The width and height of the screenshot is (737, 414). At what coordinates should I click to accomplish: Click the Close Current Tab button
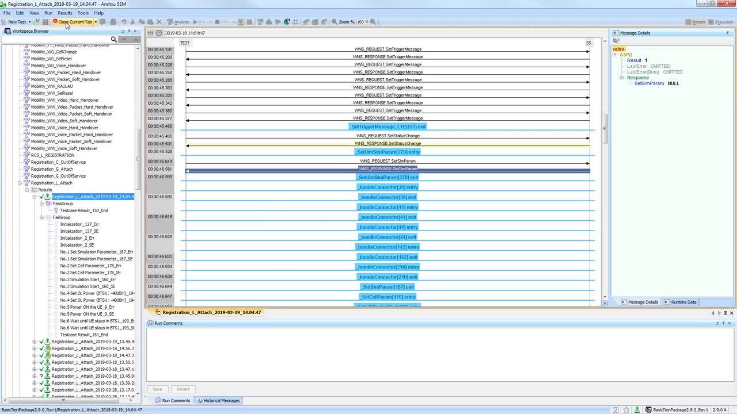pos(72,22)
